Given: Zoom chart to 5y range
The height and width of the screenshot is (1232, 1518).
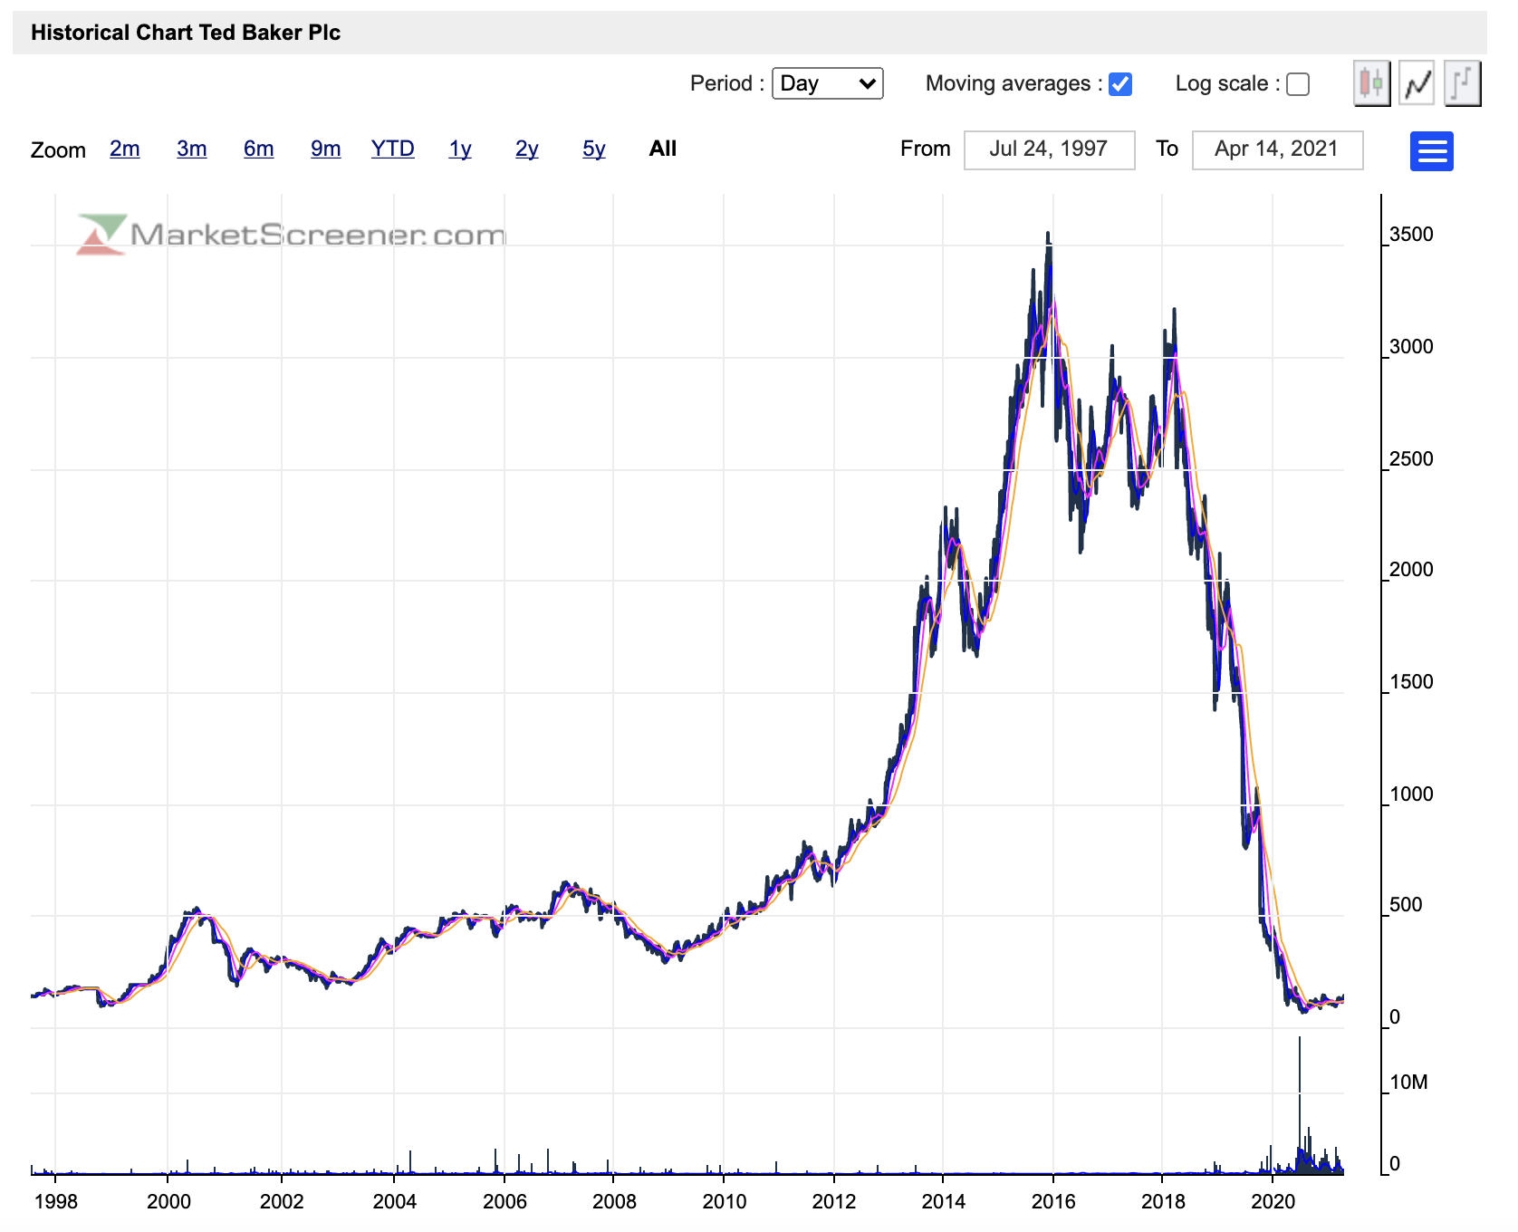Looking at the screenshot, I should [594, 149].
